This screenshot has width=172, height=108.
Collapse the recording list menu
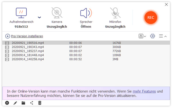pyautogui.click(x=163, y=36)
